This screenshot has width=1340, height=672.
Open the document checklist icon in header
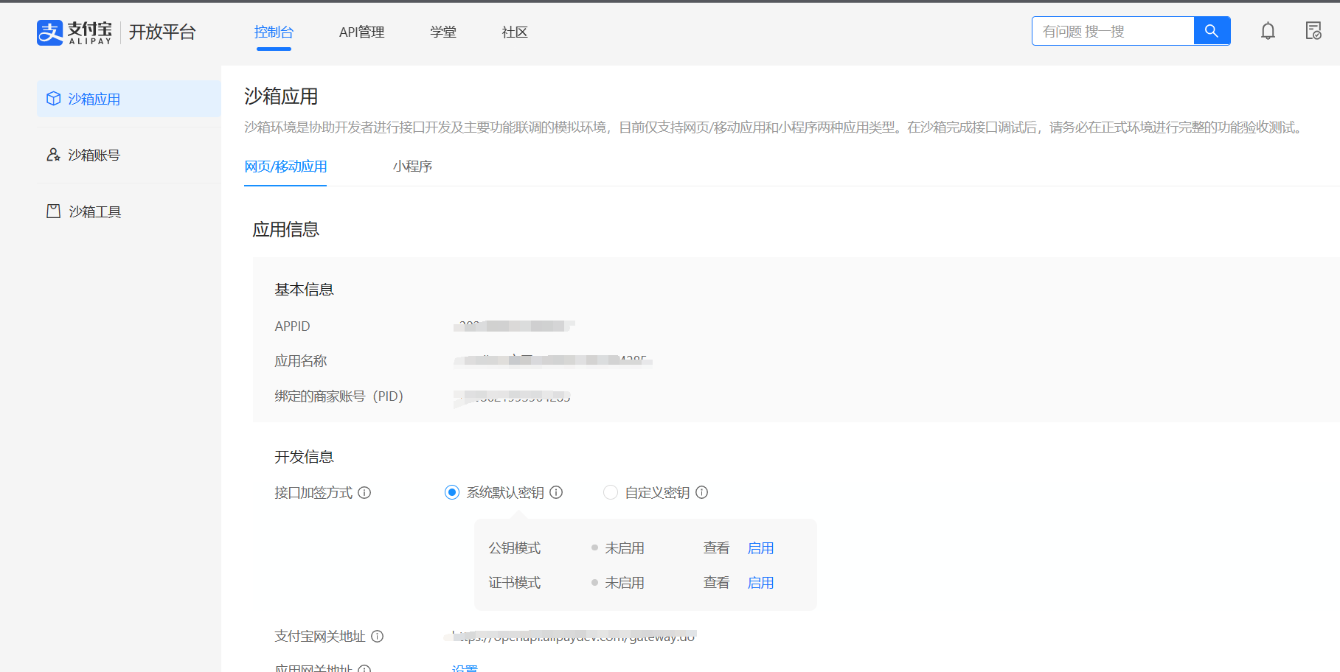click(1313, 31)
